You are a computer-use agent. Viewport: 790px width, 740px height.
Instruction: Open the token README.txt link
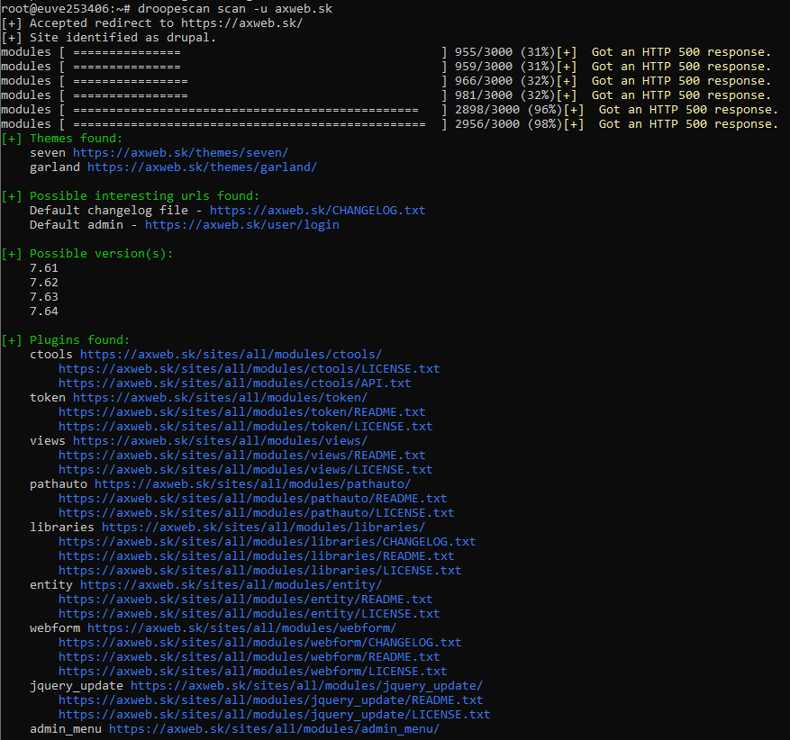[x=241, y=412]
